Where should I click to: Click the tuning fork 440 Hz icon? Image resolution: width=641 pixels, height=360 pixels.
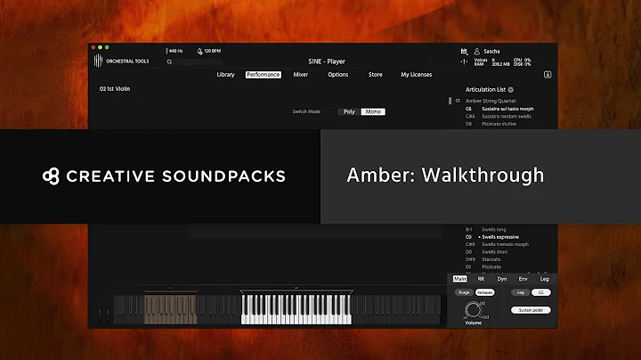tap(166, 51)
